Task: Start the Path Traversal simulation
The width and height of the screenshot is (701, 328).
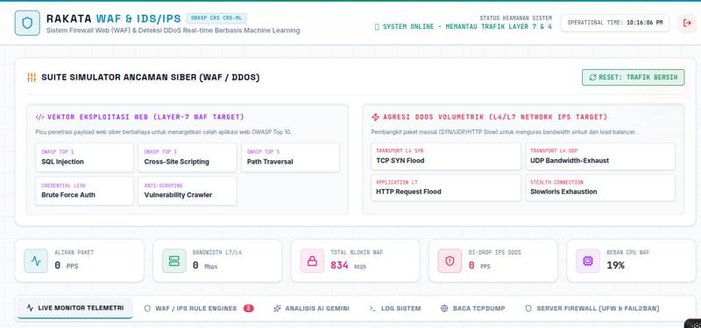Action: [x=290, y=157]
